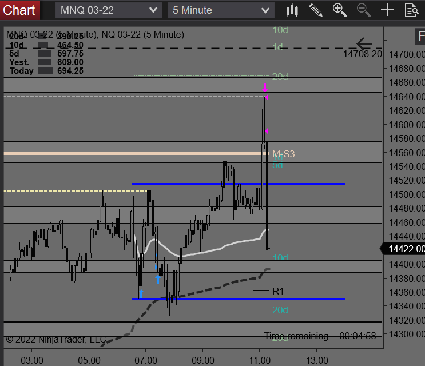Click the Yest. 609.00 range row
The width and height of the screenshot is (425, 366).
[x=46, y=62]
